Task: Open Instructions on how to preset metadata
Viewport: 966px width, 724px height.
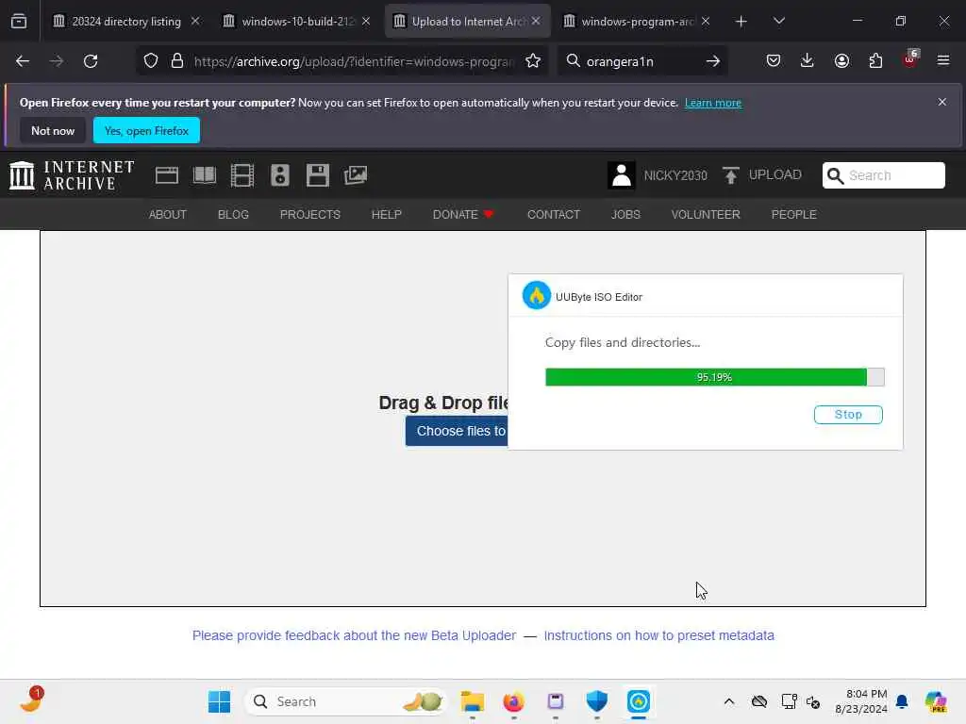Action: (x=658, y=635)
